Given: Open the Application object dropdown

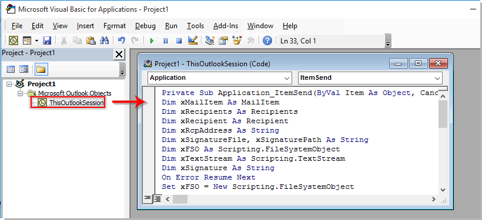Looking at the screenshot, I should (x=219, y=78).
